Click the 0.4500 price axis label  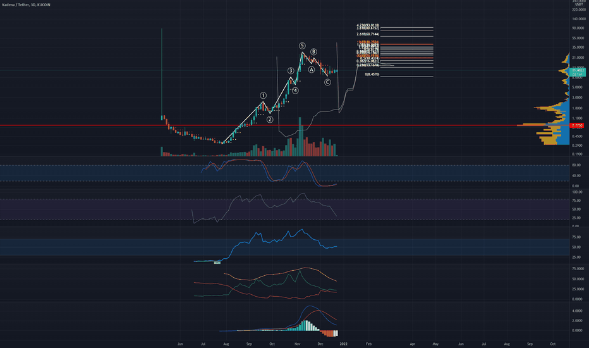pos(579,137)
